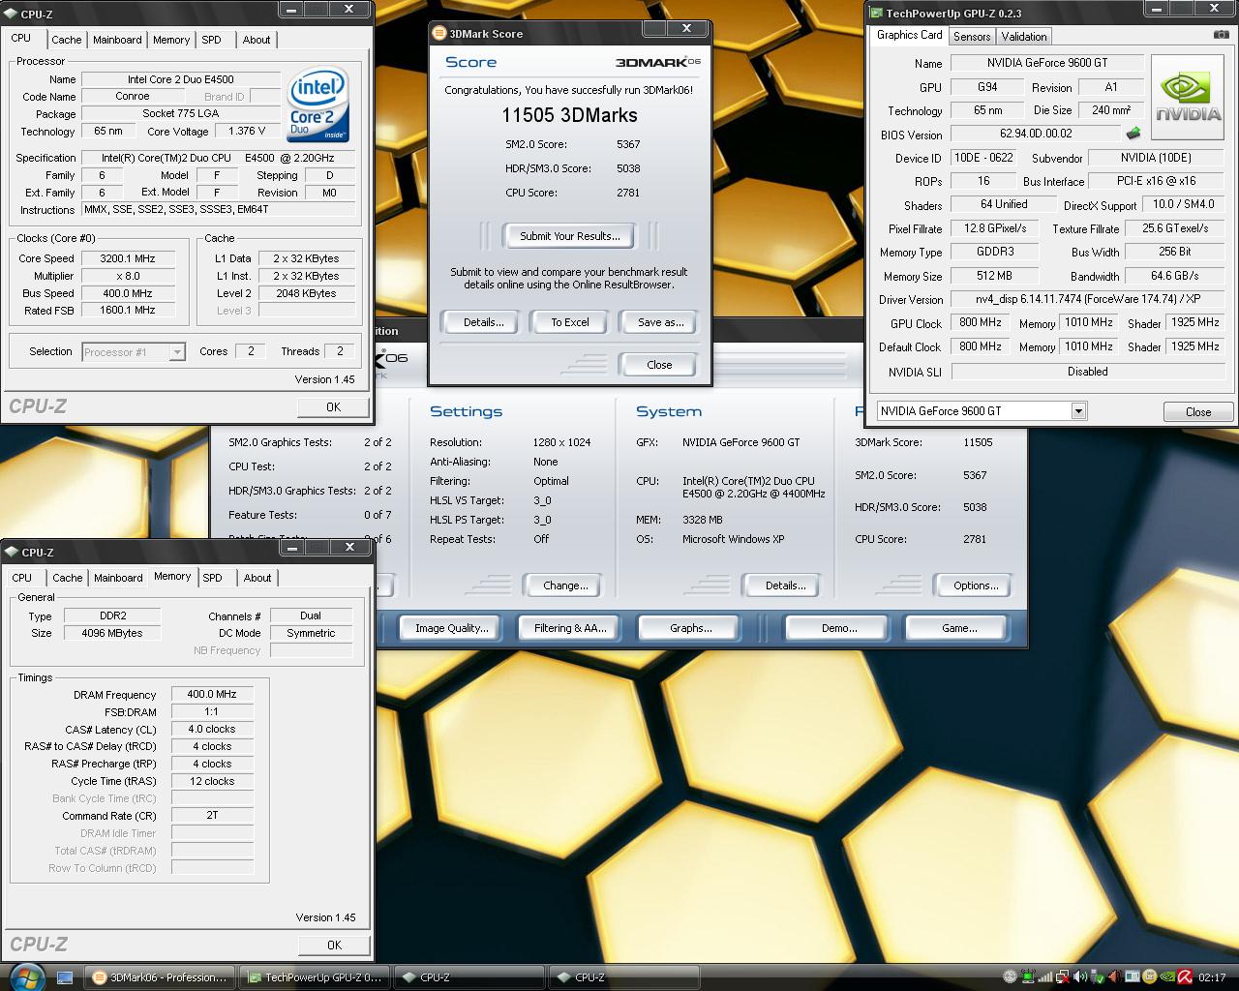Click the GPU-Z title bar app icon
Viewport: 1239px width, 991px height.
[x=876, y=13]
